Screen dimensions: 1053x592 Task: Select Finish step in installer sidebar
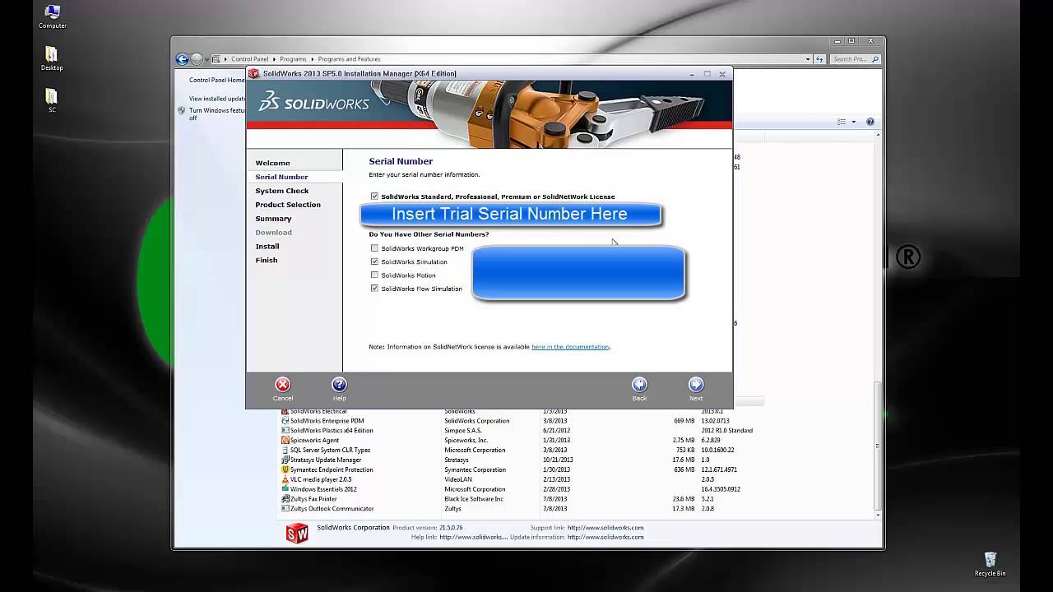coord(266,260)
